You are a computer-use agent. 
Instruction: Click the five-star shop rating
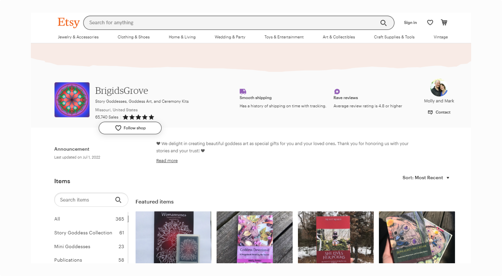[x=138, y=117]
